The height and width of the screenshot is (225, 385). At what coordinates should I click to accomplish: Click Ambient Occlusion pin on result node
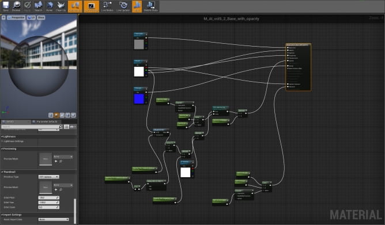click(288, 84)
